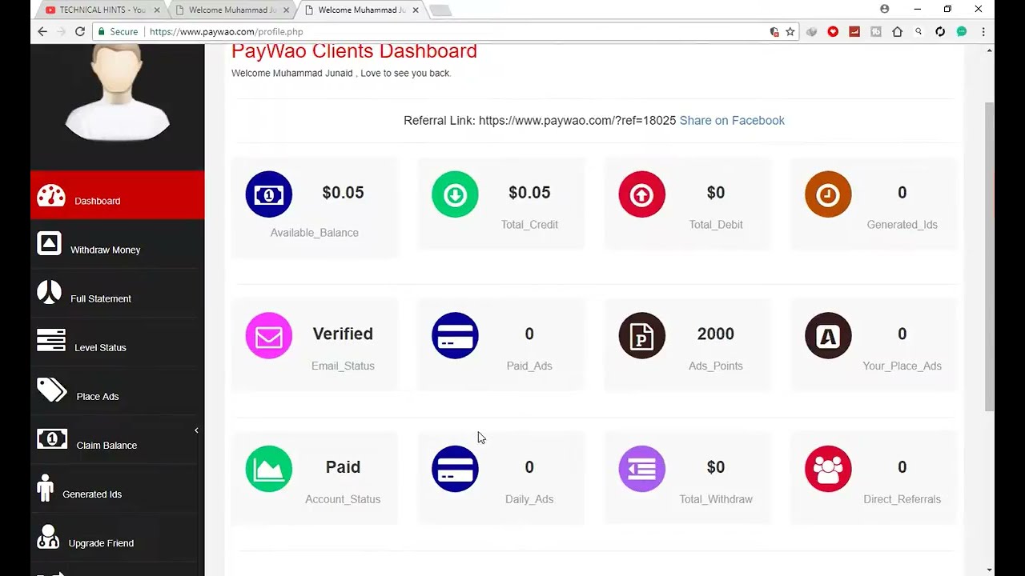Viewport: 1025px width, 576px height.
Task: Click scrollbar down arrow at bottom
Action: pos(990,570)
